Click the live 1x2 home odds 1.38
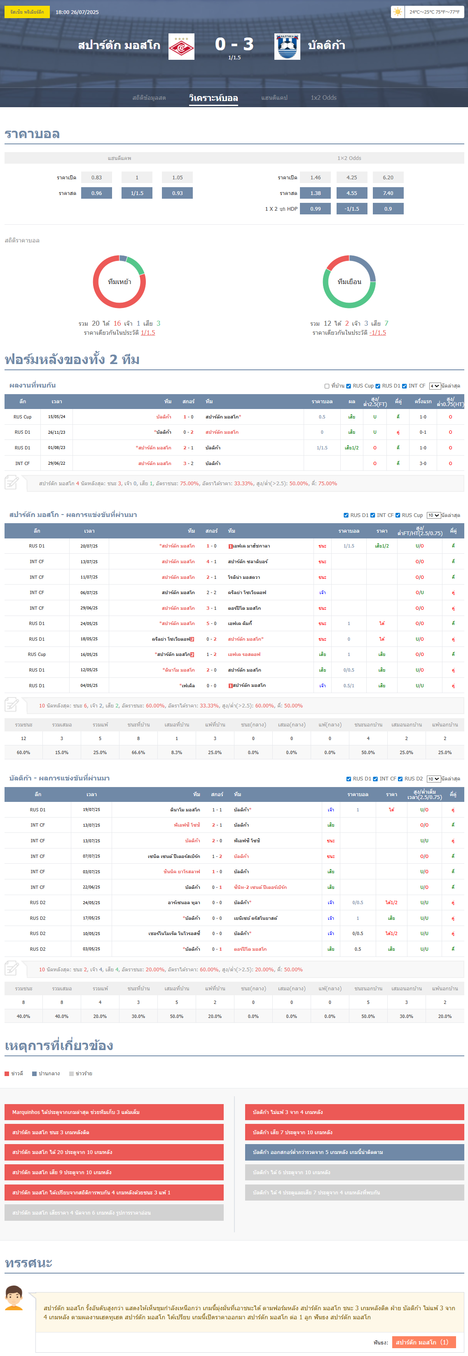468x1356 pixels. (x=316, y=193)
